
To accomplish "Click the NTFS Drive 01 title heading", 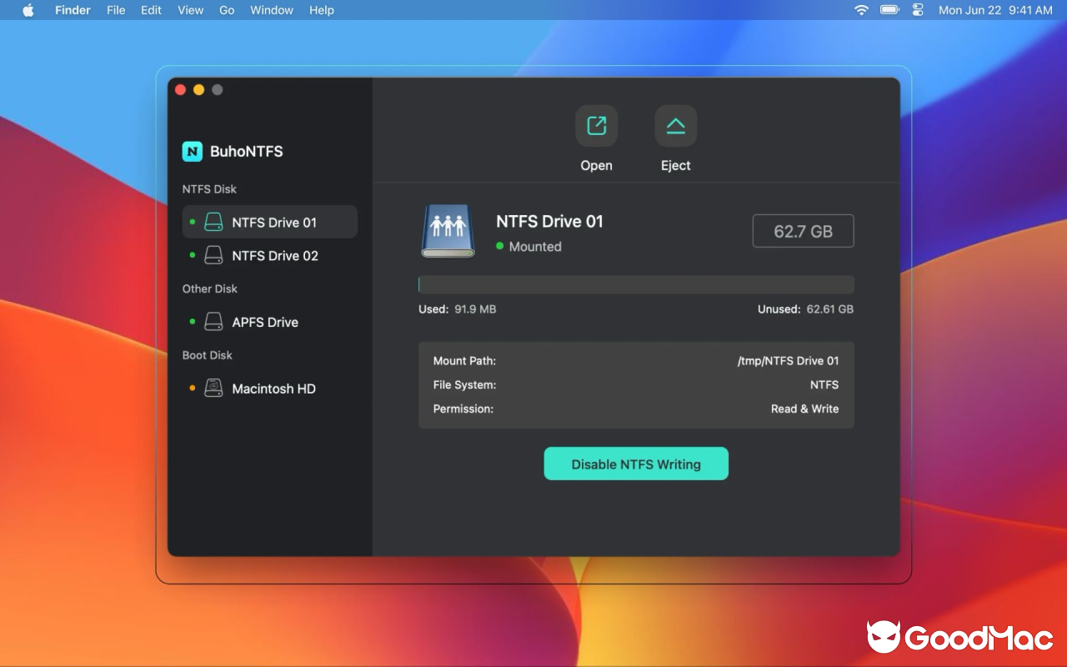I will tap(549, 221).
